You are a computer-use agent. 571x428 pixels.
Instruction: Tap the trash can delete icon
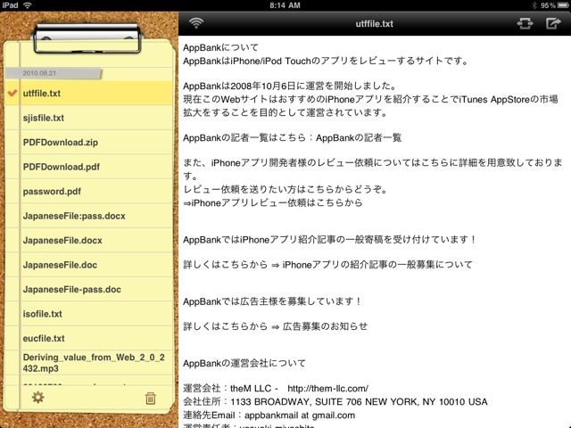(x=151, y=399)
